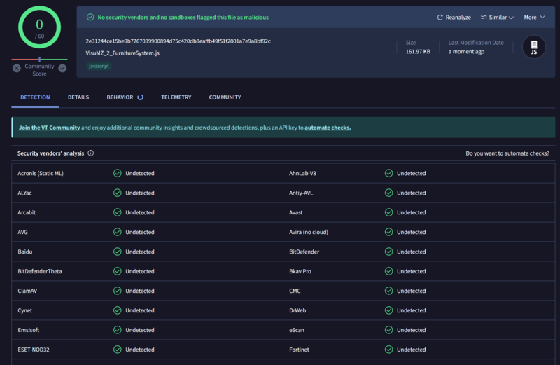The width and height of the screenshot is (560, 365).
Task: Click the javascript tag chip
Action: click(99, 66)
